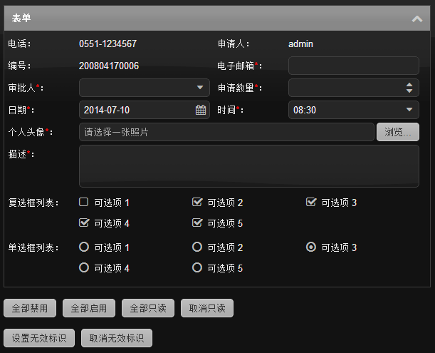Click the 浏览... button

click(398, 132)
